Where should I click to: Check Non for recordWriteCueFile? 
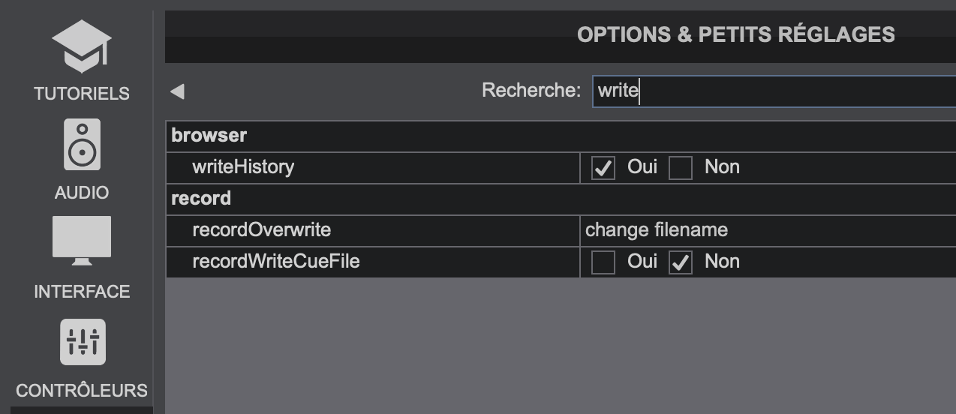(x=681, y=262)
